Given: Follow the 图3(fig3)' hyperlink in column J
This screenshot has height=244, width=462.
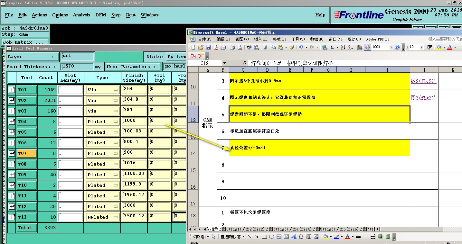Looking at the screenshot, I should [x=423, y=98].
